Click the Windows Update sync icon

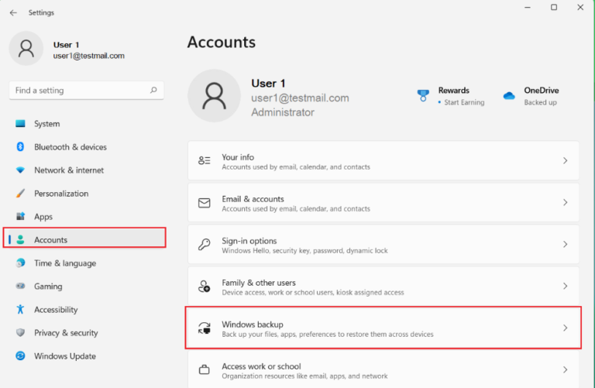[20, 356]
